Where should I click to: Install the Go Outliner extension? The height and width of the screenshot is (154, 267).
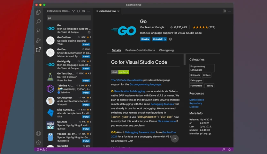click(86, 45)
